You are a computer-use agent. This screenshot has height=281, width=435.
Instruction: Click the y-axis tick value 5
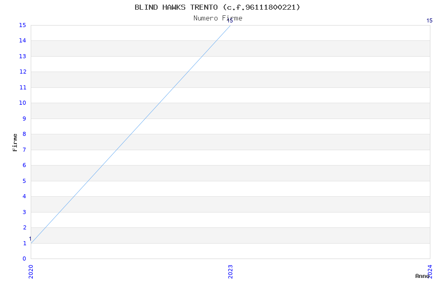tap(25, 181)
